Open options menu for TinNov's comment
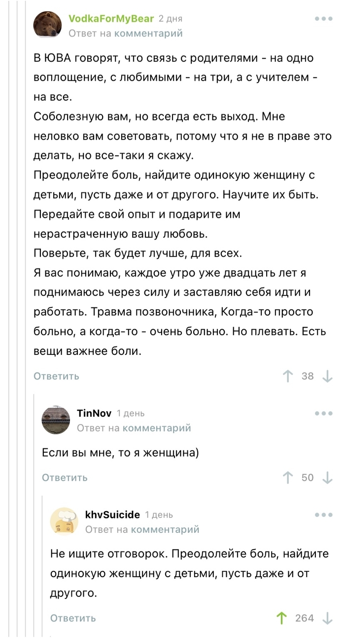The width and height of the screenshot is (345, 639). pyautogui.click(x=324, y=413)
